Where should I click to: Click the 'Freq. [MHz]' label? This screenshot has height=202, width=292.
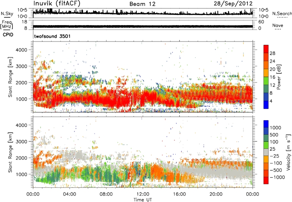(7, 25)
